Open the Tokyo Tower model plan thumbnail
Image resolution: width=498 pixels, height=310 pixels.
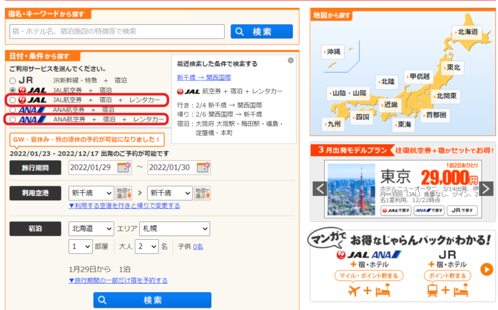pos(351,189)
